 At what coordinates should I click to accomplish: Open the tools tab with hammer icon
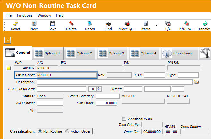pos(205,53)
